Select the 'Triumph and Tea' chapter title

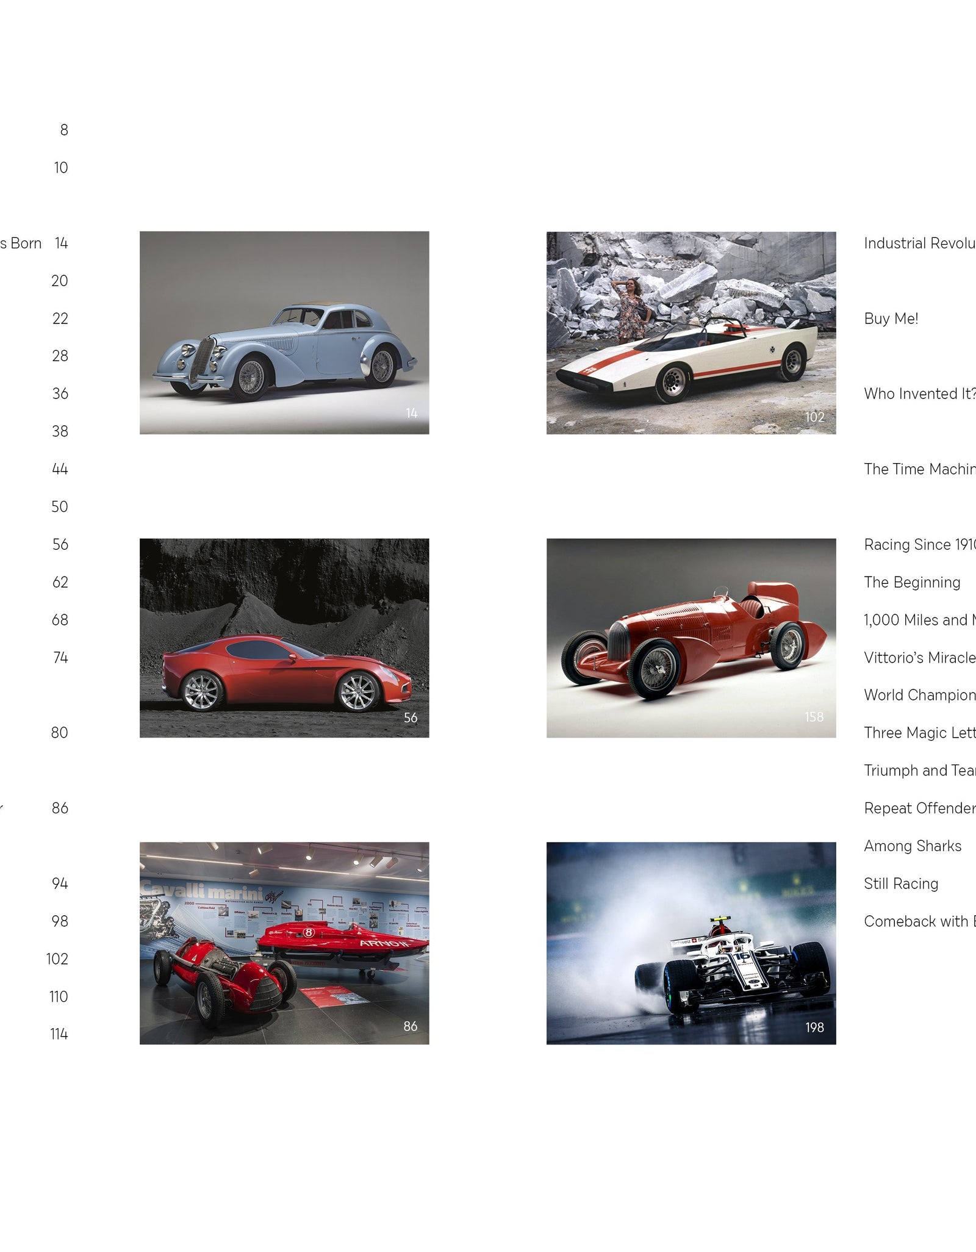coord(920,771)
